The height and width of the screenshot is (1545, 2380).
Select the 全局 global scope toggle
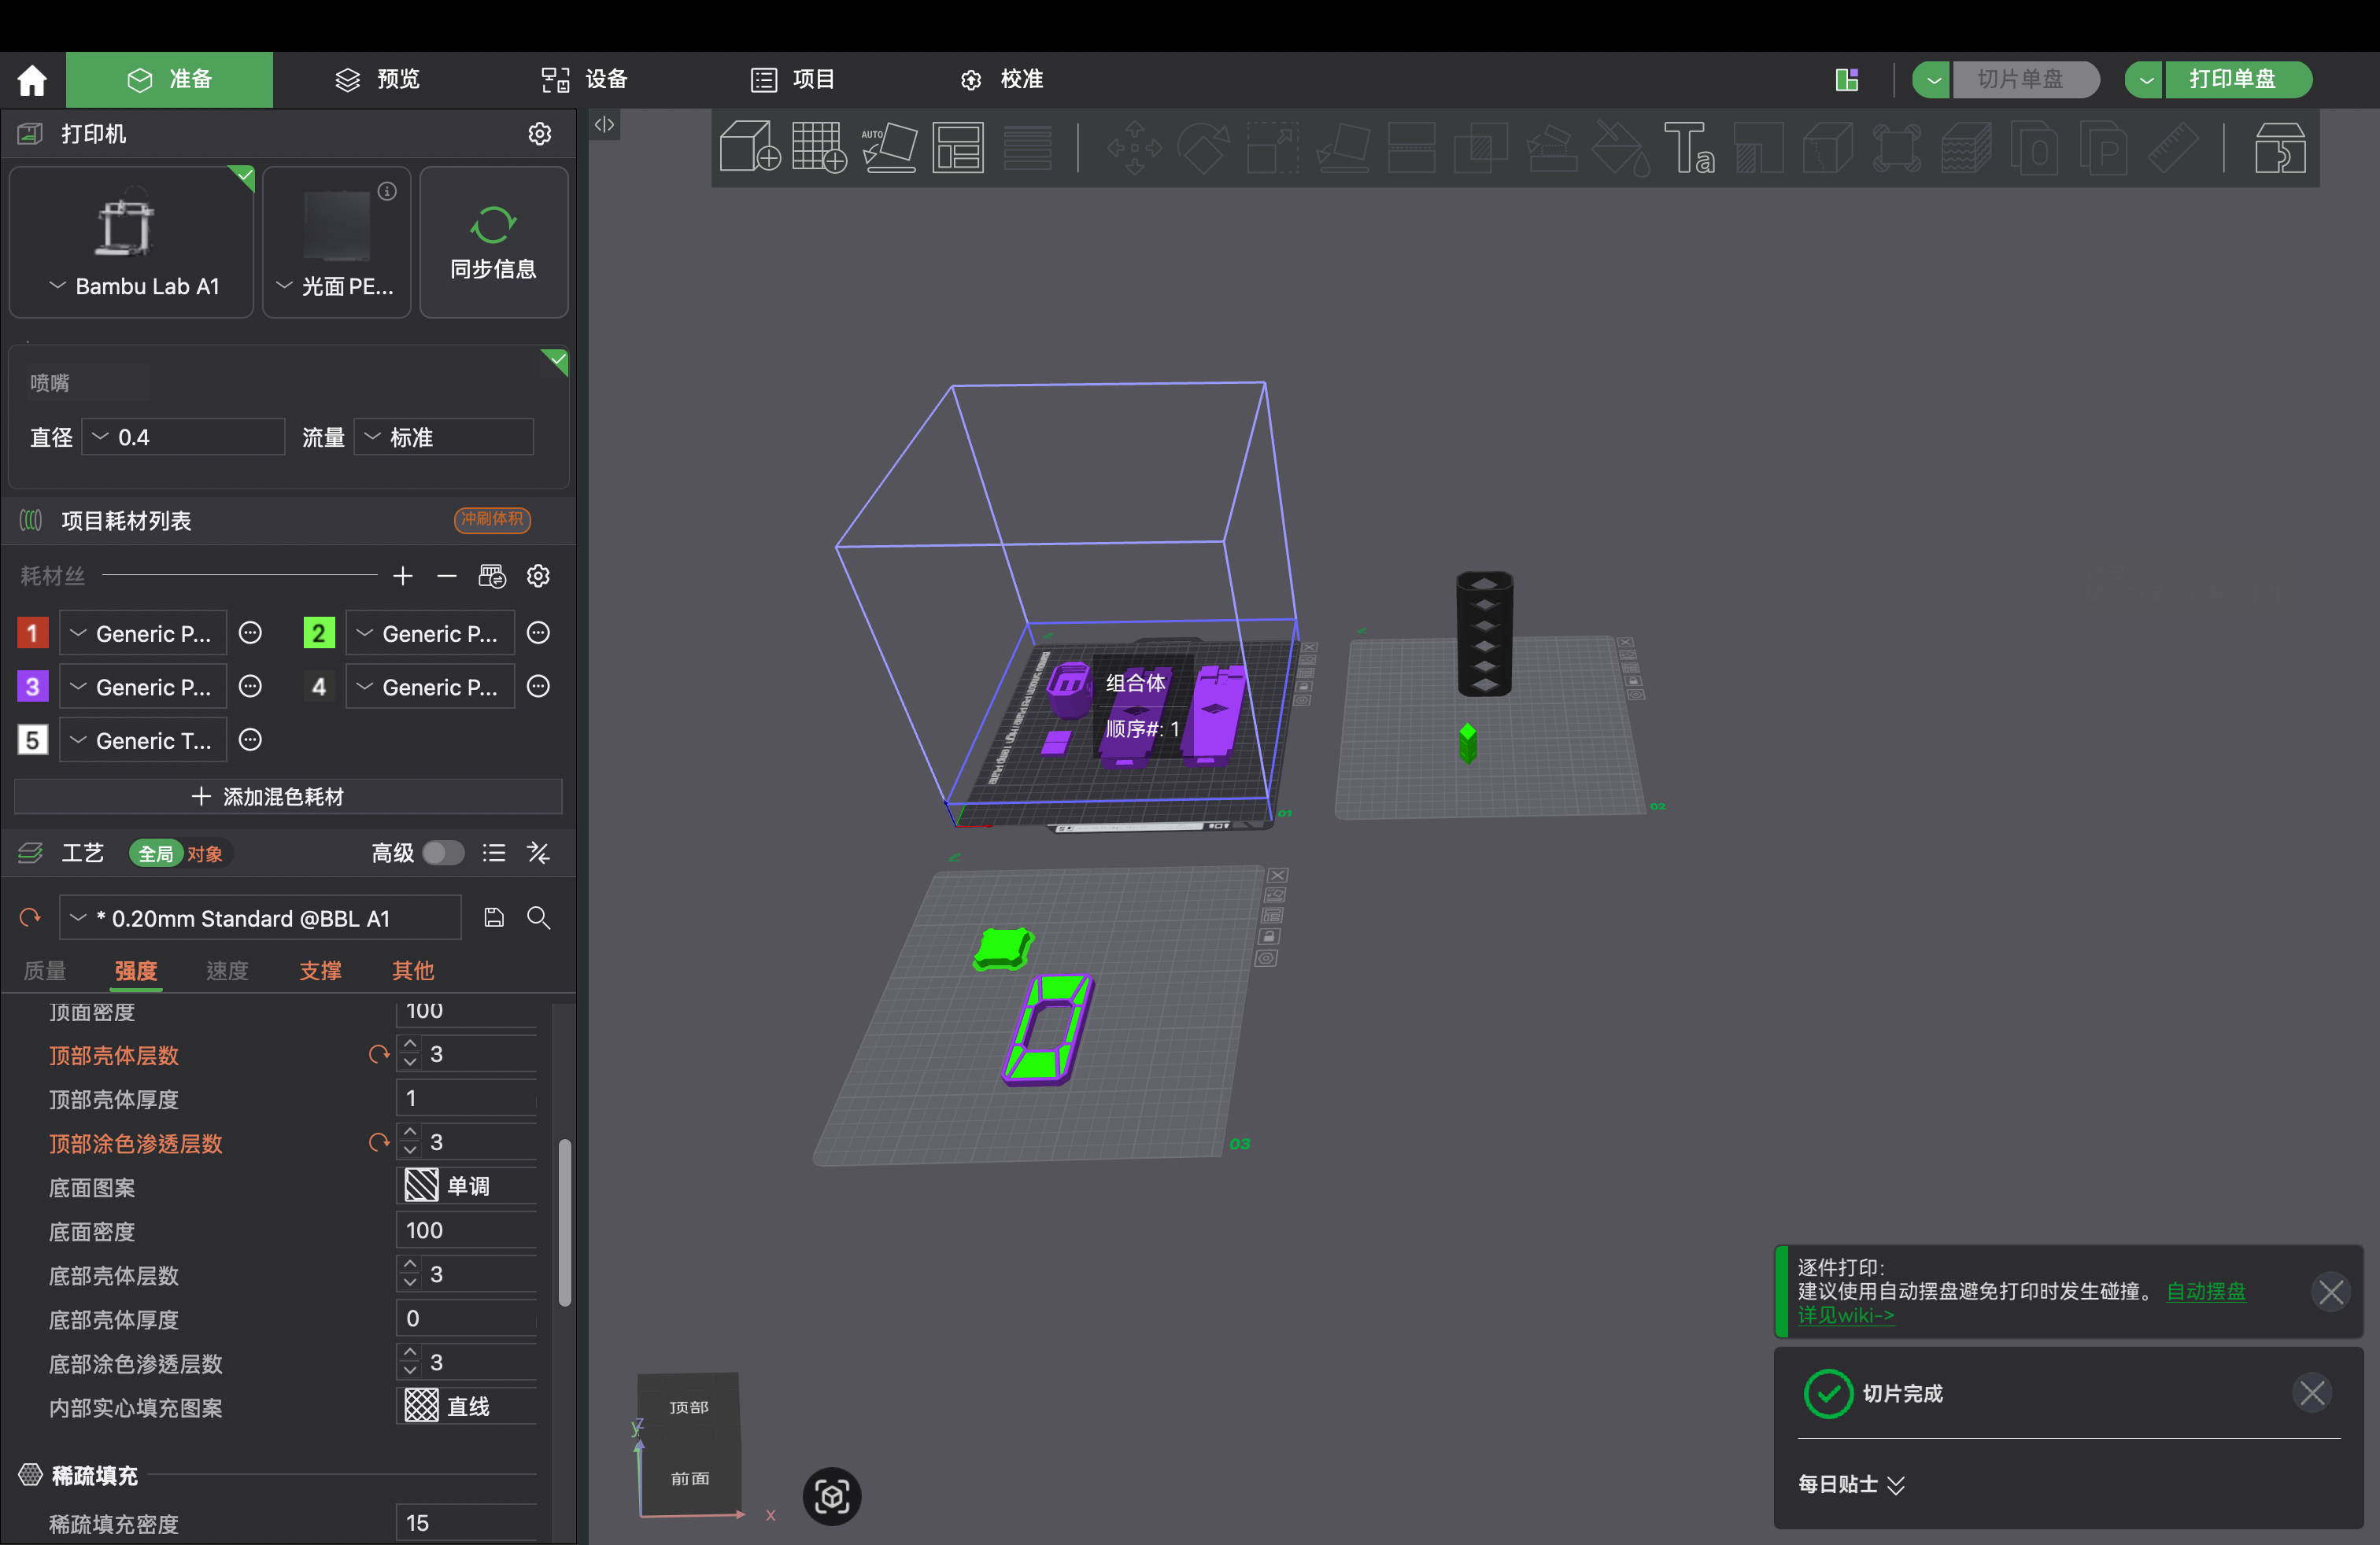[x=155, y=854]
